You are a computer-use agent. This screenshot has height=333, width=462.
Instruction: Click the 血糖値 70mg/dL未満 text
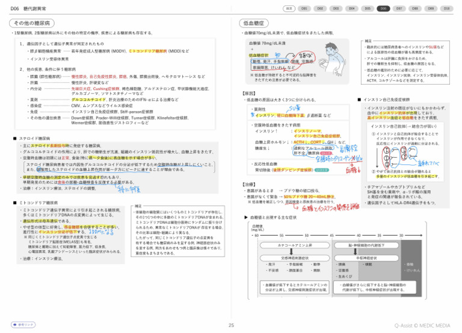point(267,43)
